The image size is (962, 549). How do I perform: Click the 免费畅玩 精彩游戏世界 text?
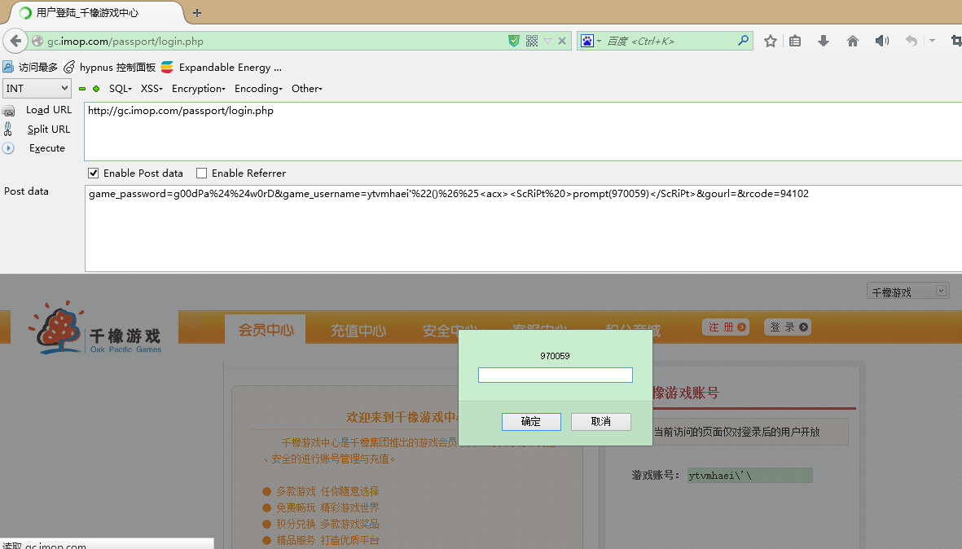pos(327,508)
